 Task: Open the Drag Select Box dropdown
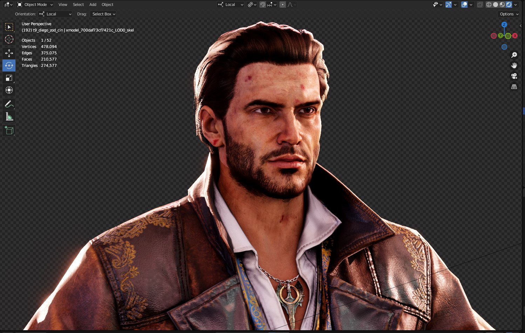(103, 14)
